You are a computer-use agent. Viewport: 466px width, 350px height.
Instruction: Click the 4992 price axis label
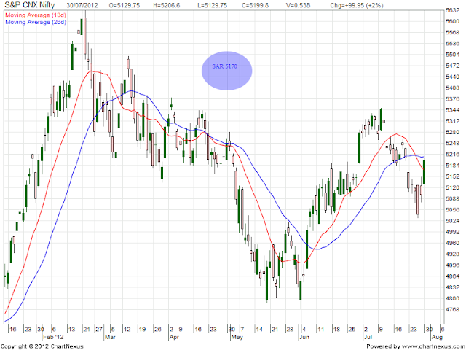(453, 232)
